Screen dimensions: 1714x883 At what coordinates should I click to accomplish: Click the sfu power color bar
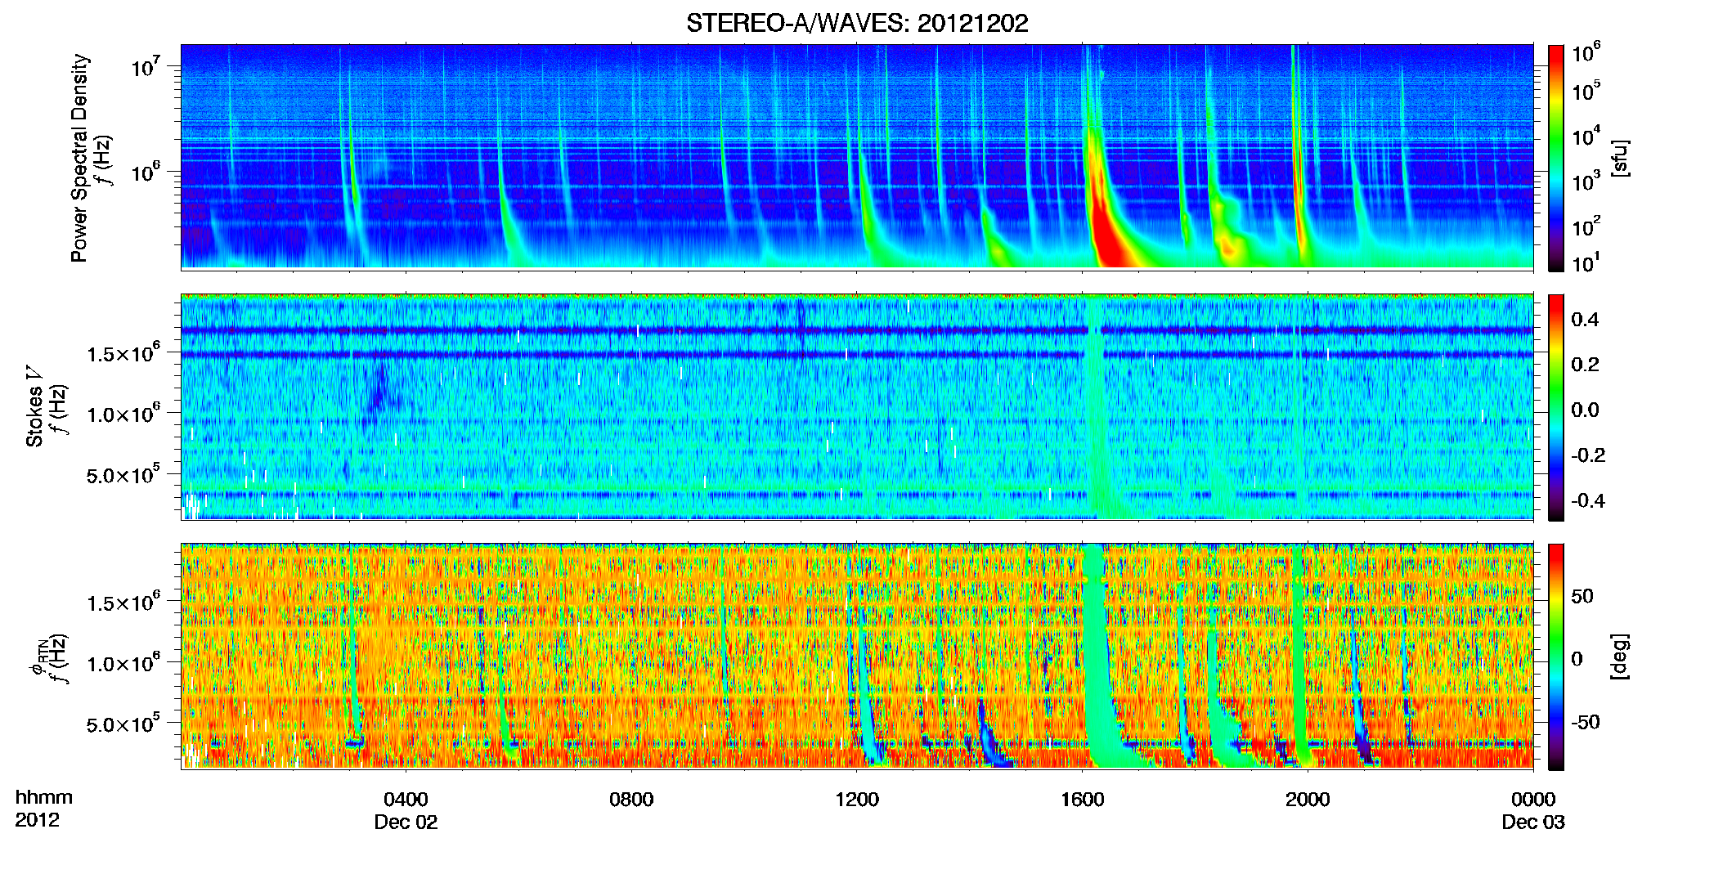click(x=1556, y=158)
